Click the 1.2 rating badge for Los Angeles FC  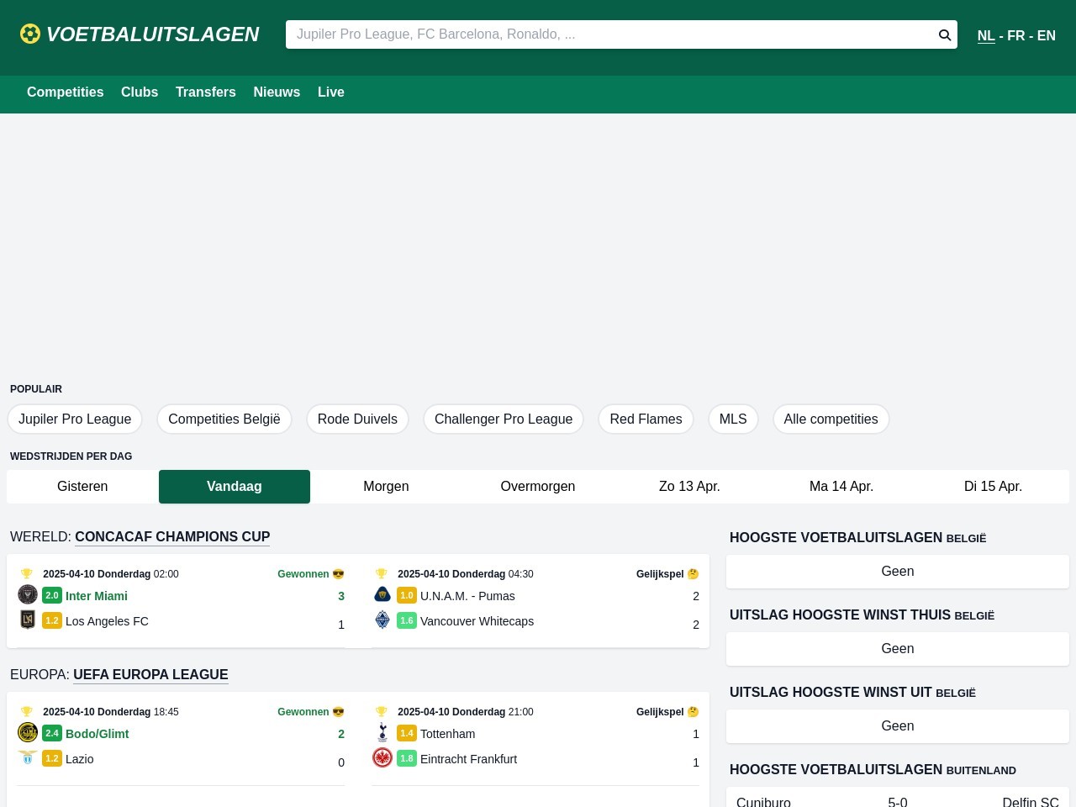click(x=52, y=620)
